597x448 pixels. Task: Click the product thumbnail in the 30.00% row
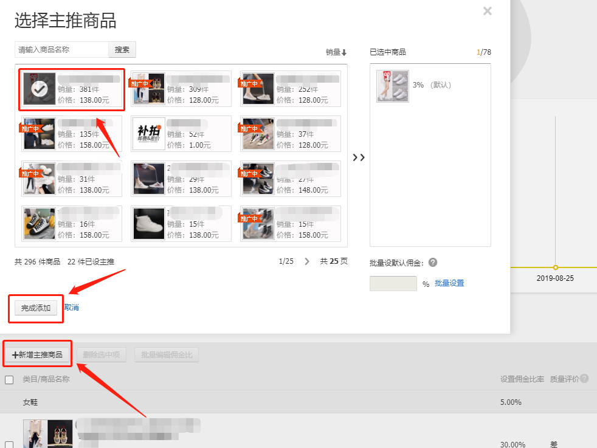click(48, 434)
